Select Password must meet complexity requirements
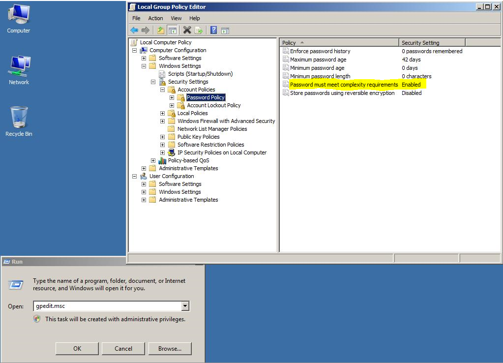Screen dimensions: 503x363 (344, 85)
